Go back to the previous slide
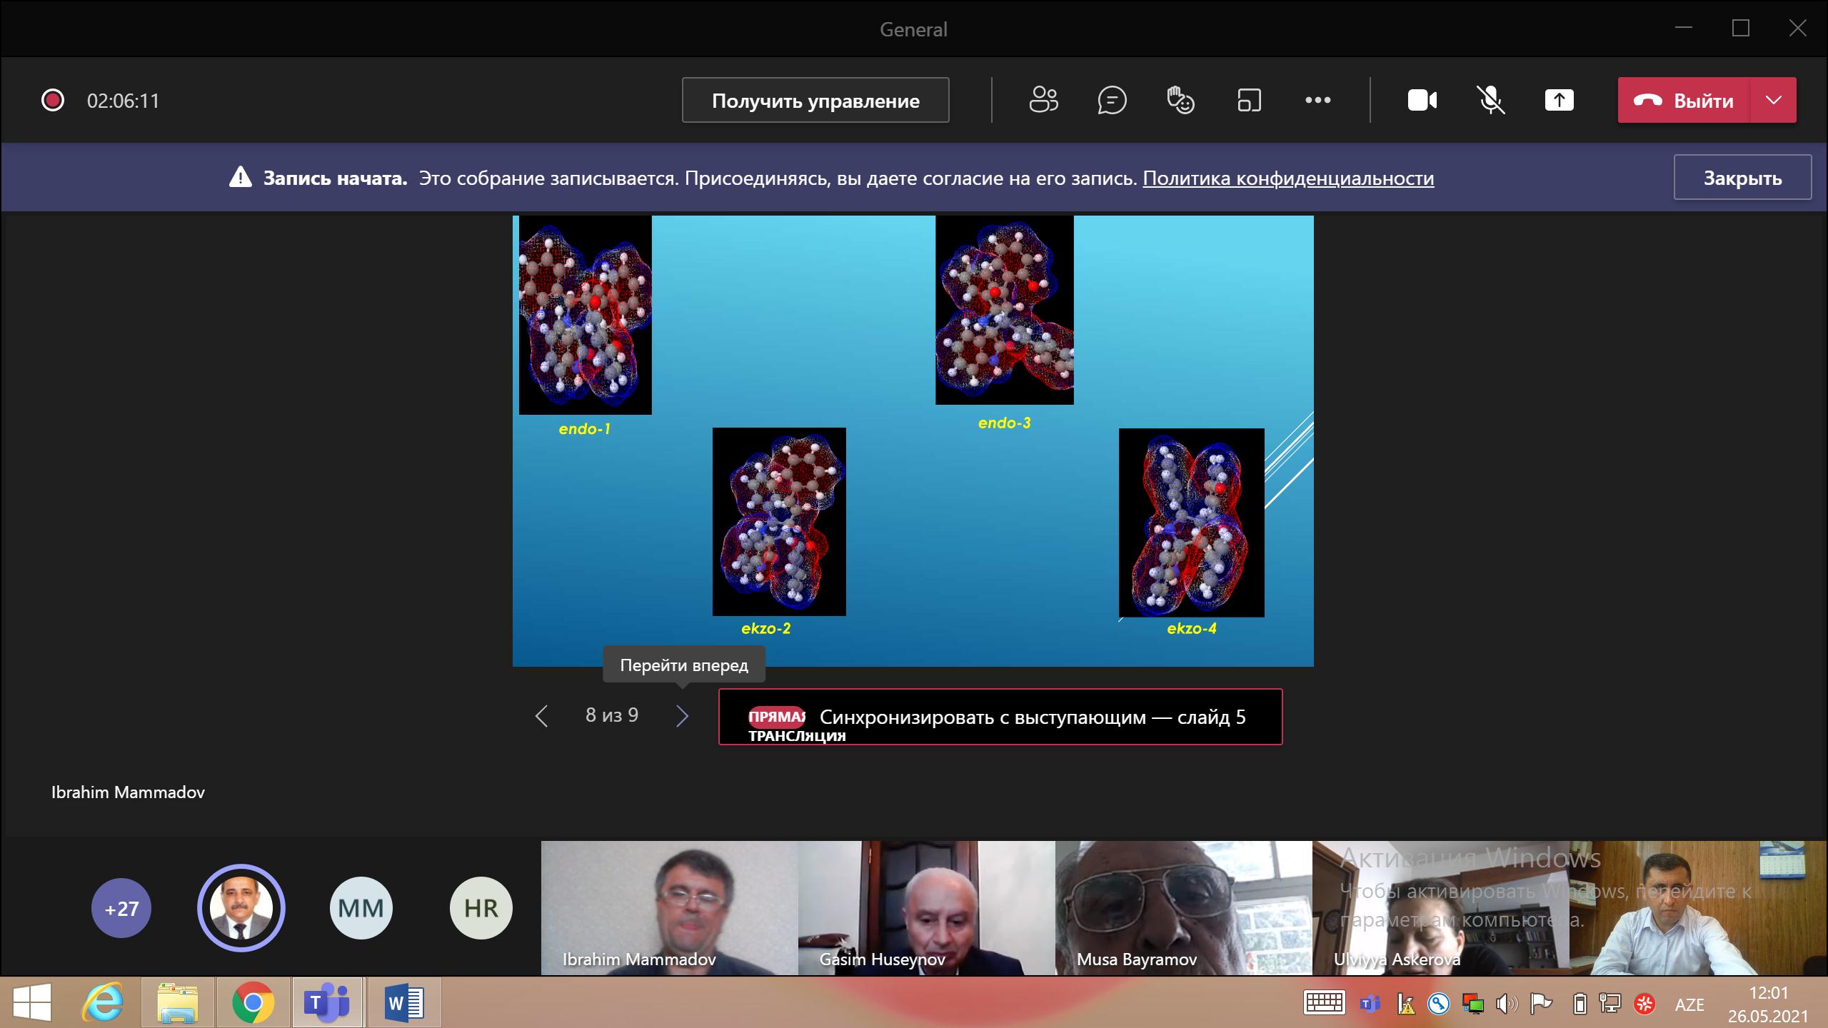Viewport: 1828px width, 1028px height. (x=542, y=716)
